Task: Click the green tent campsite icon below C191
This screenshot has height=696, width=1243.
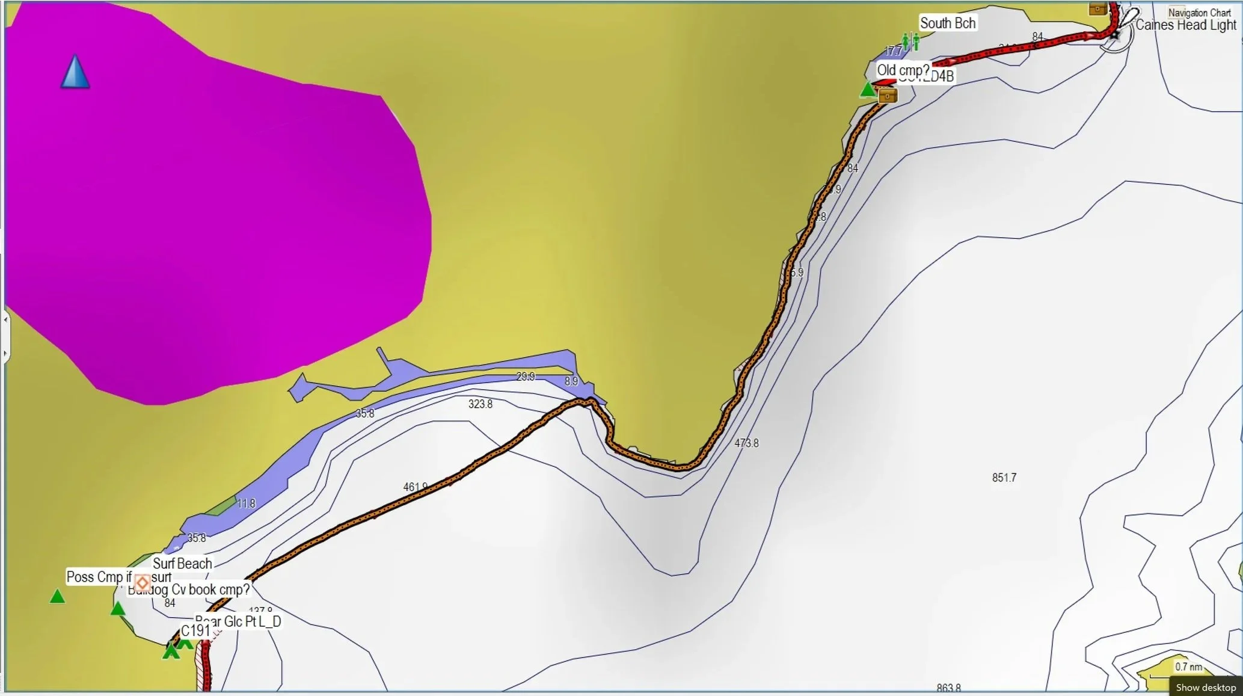Action: [x=171, y=650]
